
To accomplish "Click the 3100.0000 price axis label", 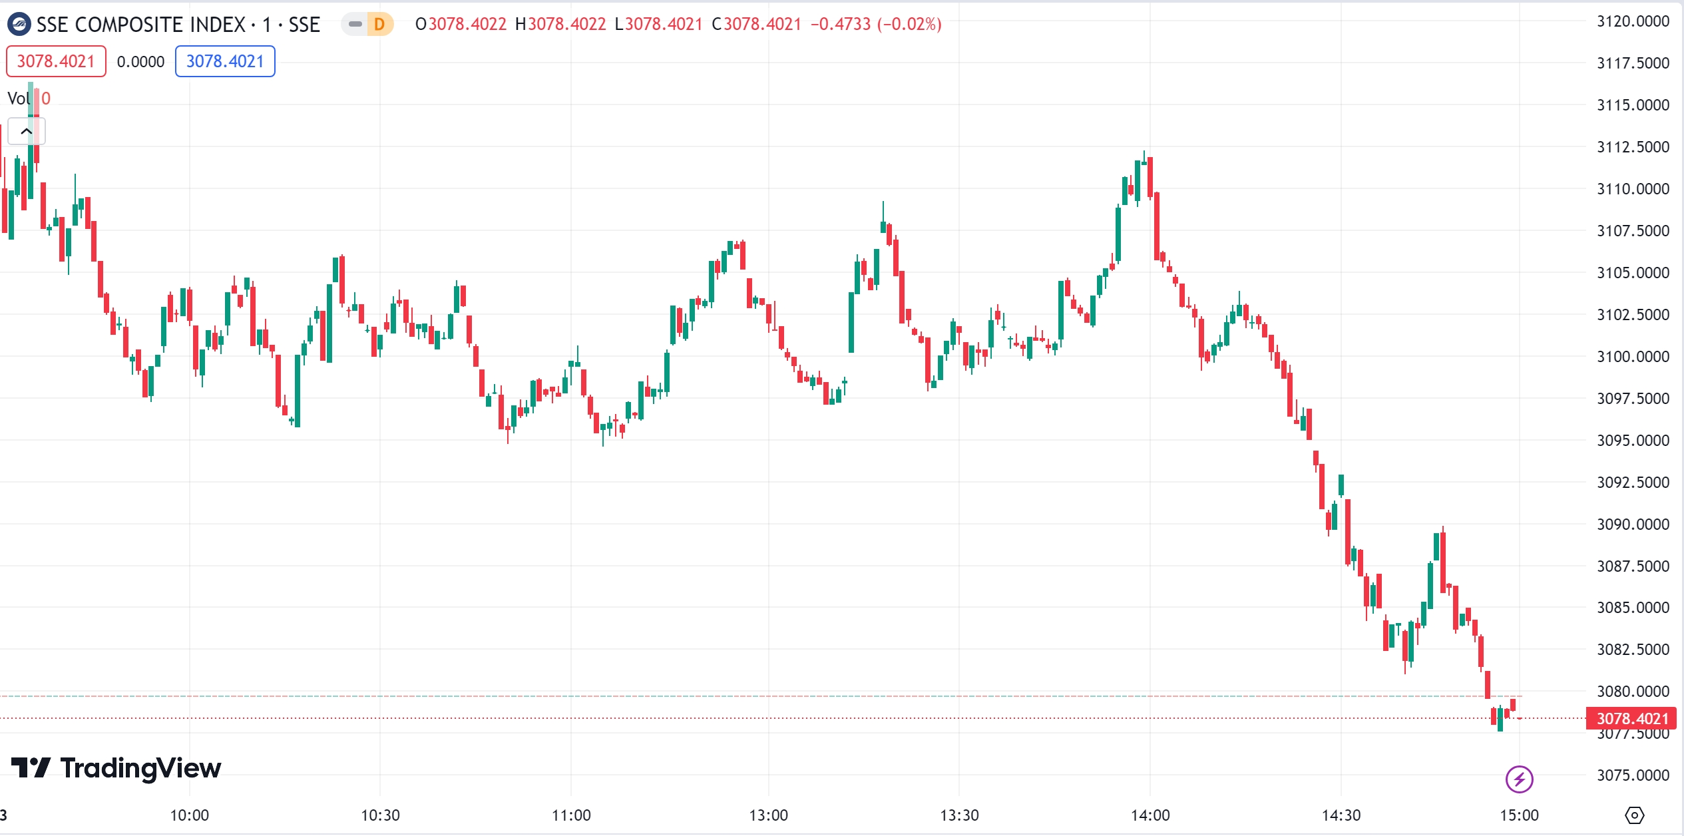I will pyautogui.click(x=1633, y=356).
